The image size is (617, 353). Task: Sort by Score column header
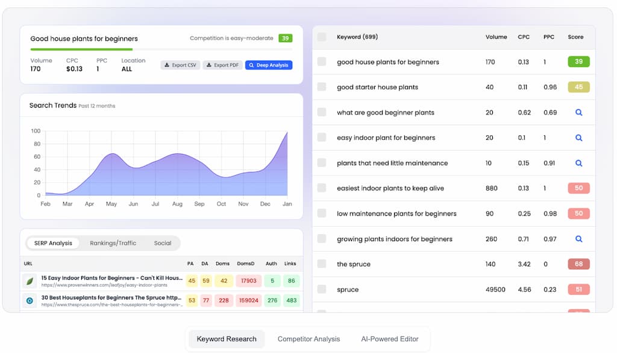coord(575,37)
